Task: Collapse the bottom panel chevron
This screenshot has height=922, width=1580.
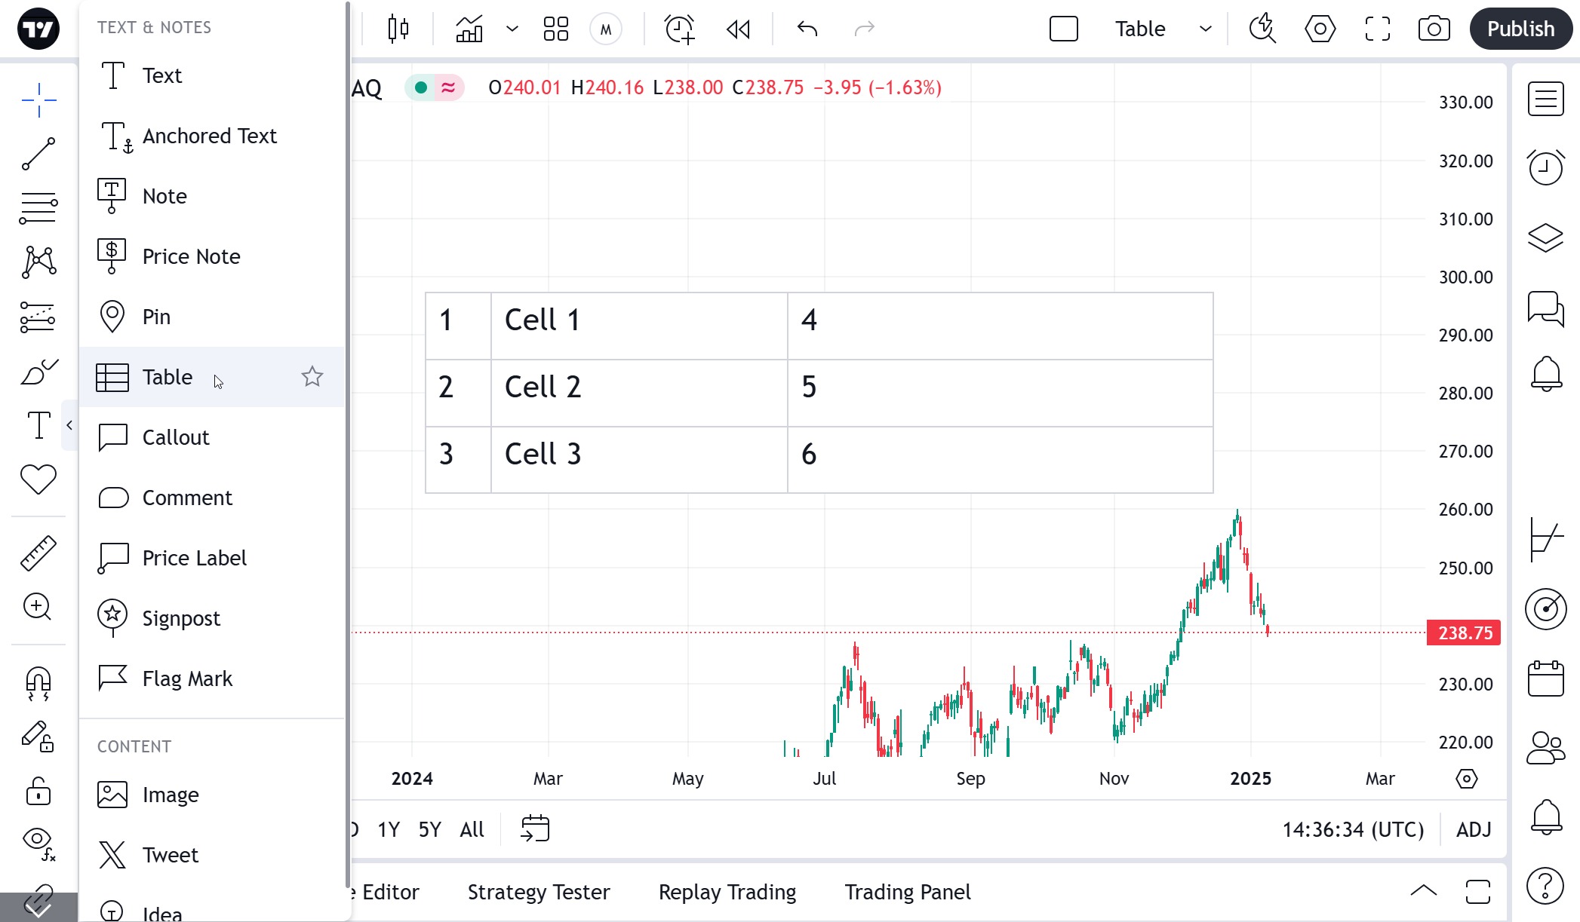Action: (1423, 891)
